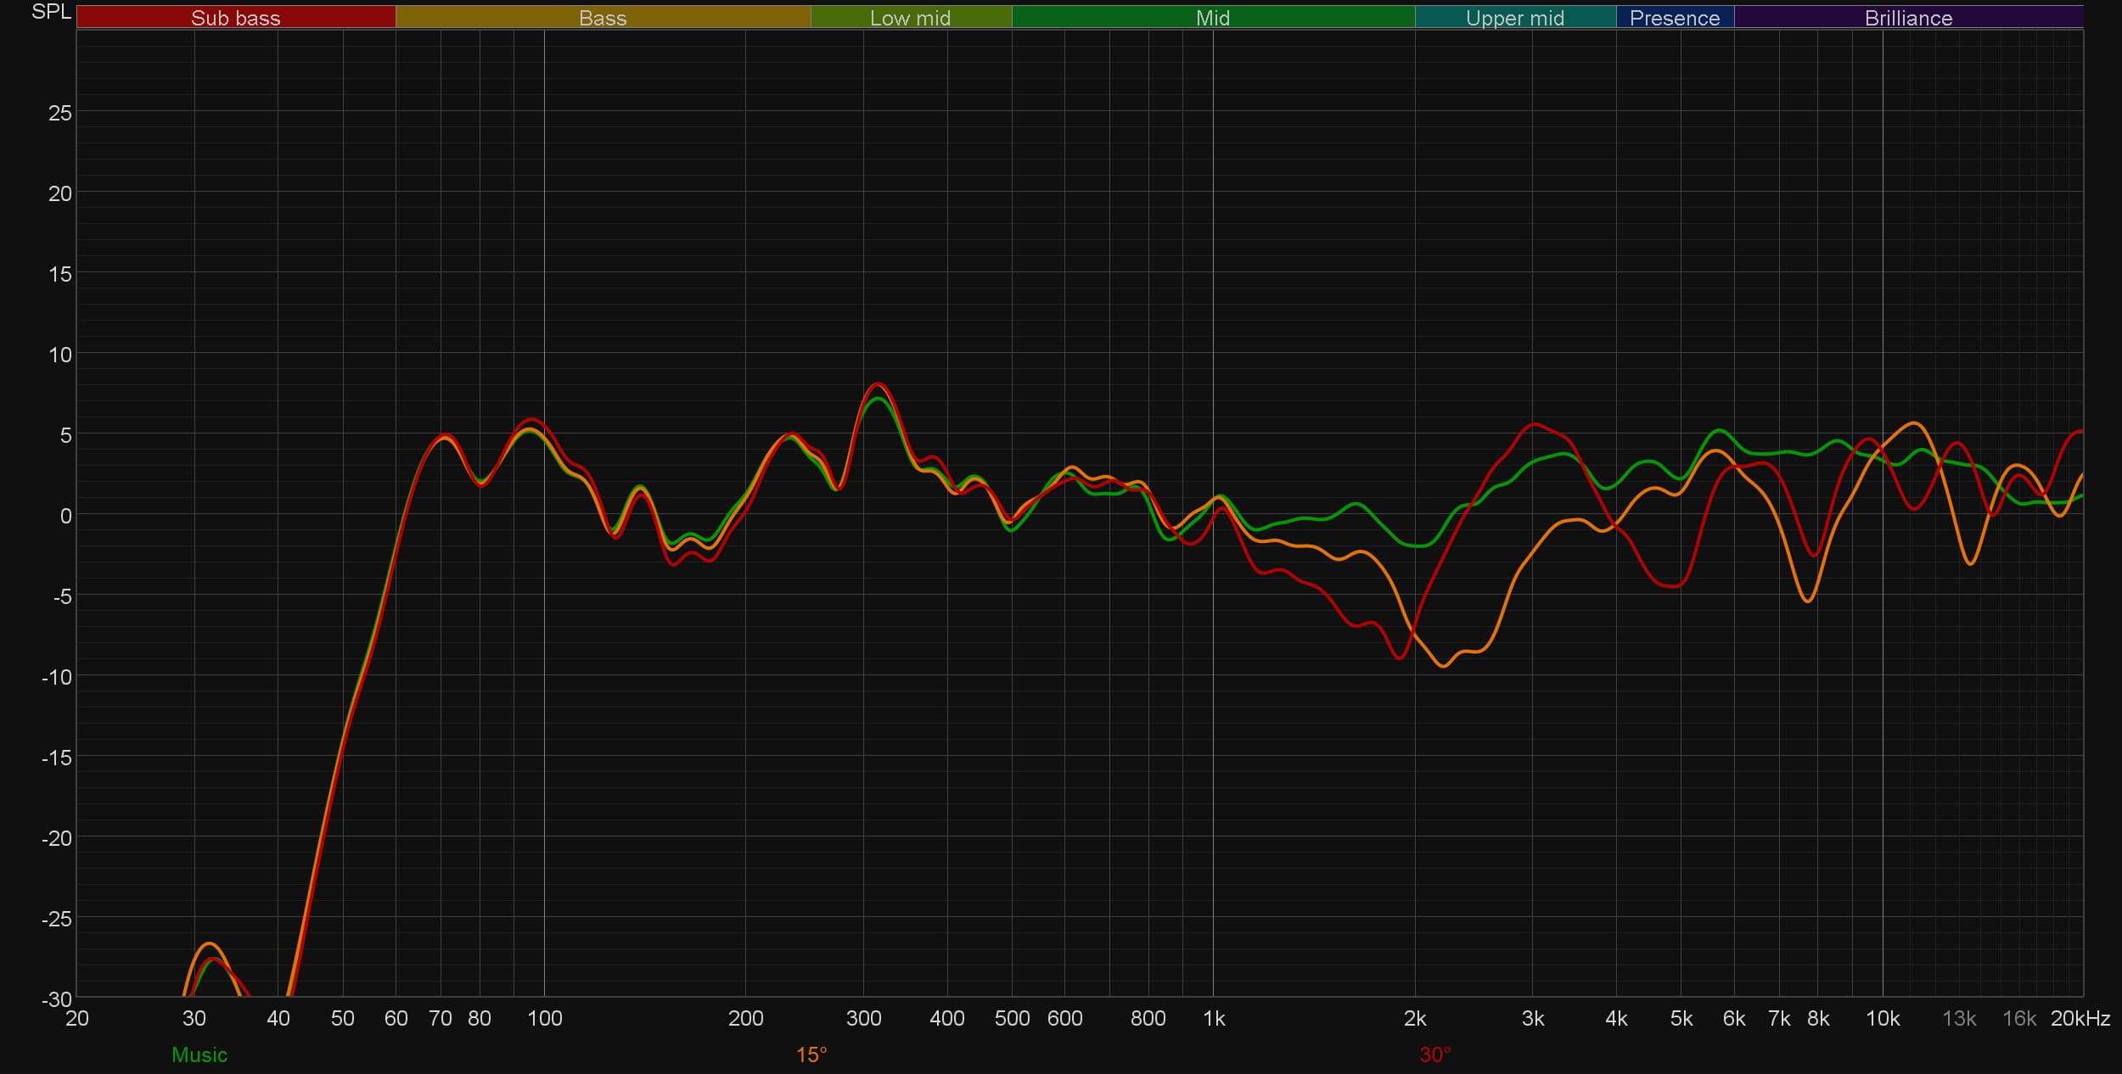Screen dimensions: 2122x1074
Task: Select the Brilliance band header
Action: click(1908, 18)
